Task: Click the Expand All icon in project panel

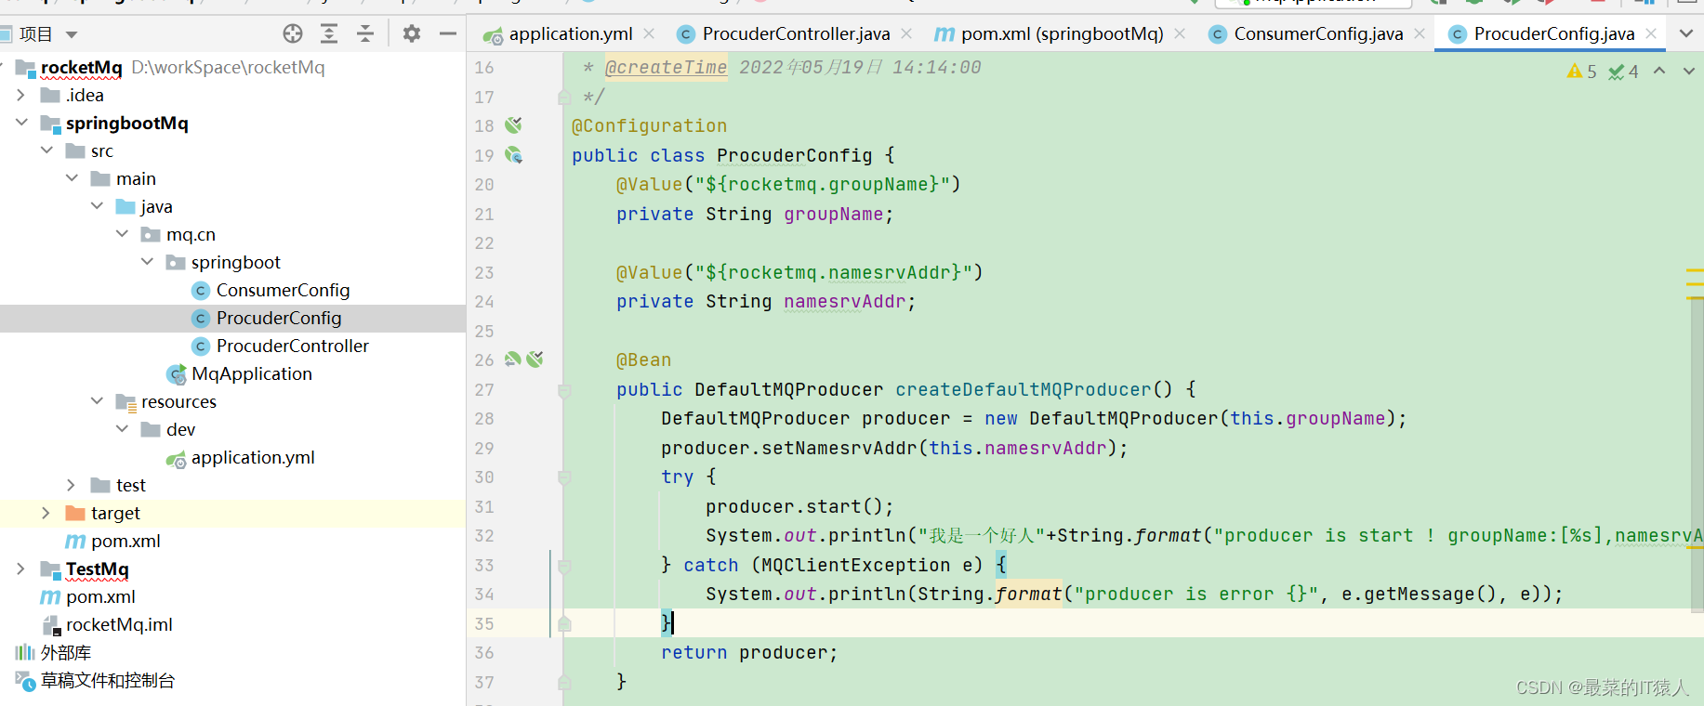Action: pyautogui.click(x=329, y=34)
